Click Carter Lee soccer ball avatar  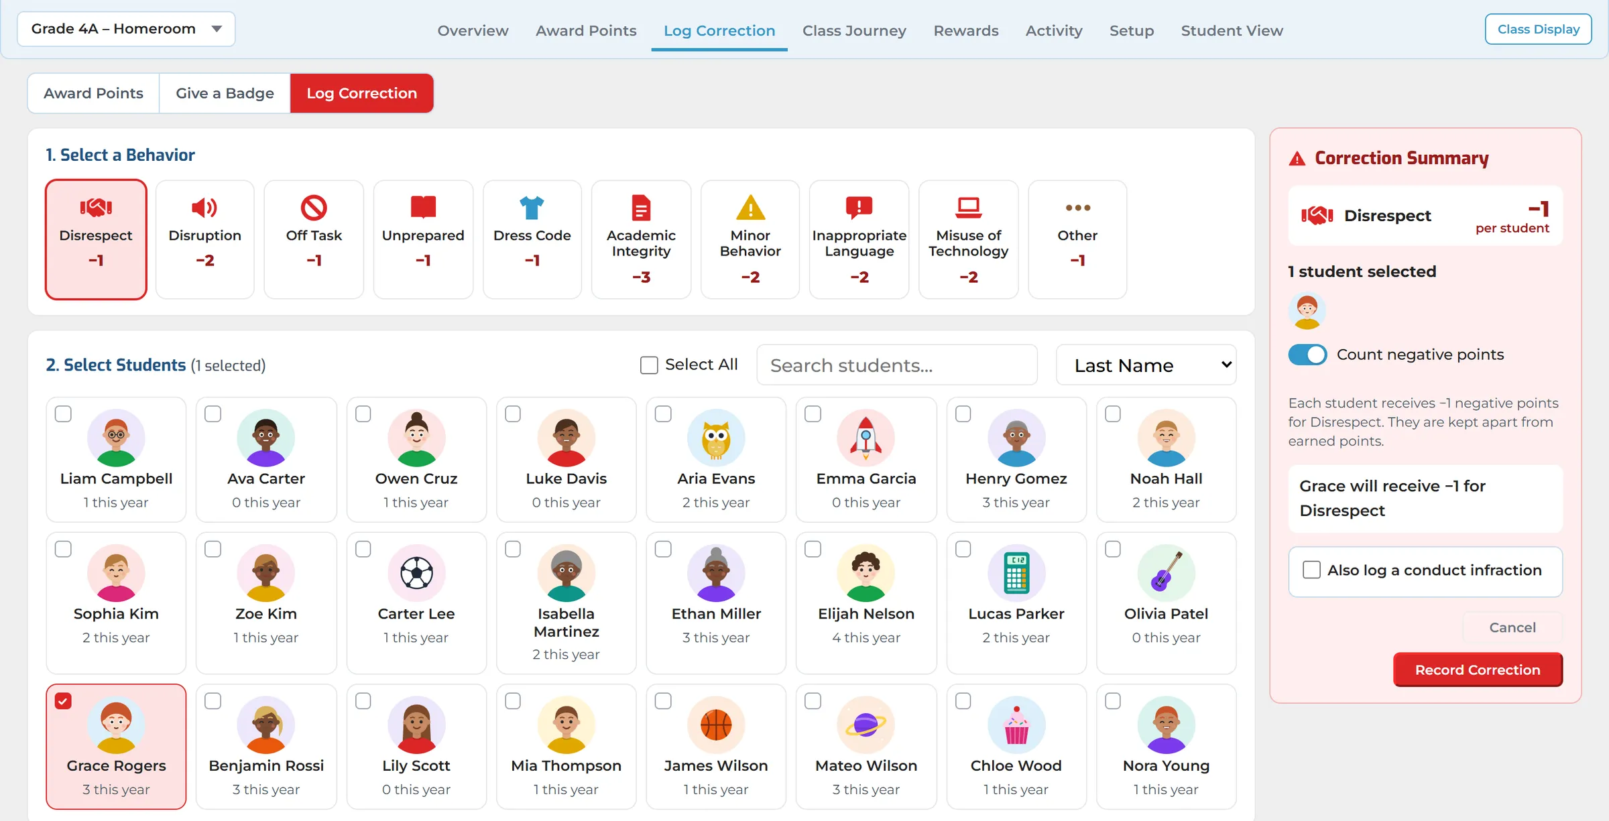tap(416, 574)
